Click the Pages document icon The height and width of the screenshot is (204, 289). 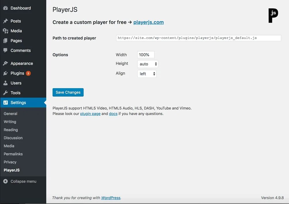5,41
